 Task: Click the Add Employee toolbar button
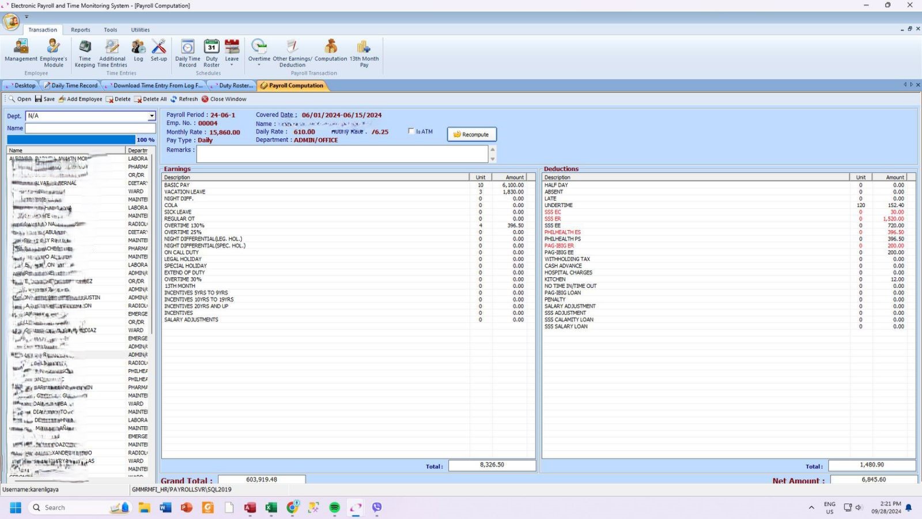(80, 99)
